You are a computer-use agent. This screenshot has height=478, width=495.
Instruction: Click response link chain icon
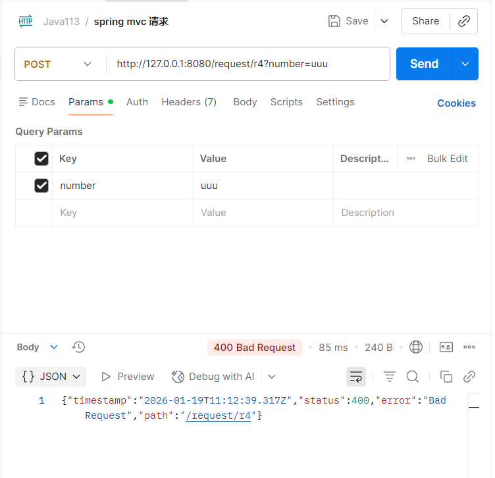coord(469,377)
